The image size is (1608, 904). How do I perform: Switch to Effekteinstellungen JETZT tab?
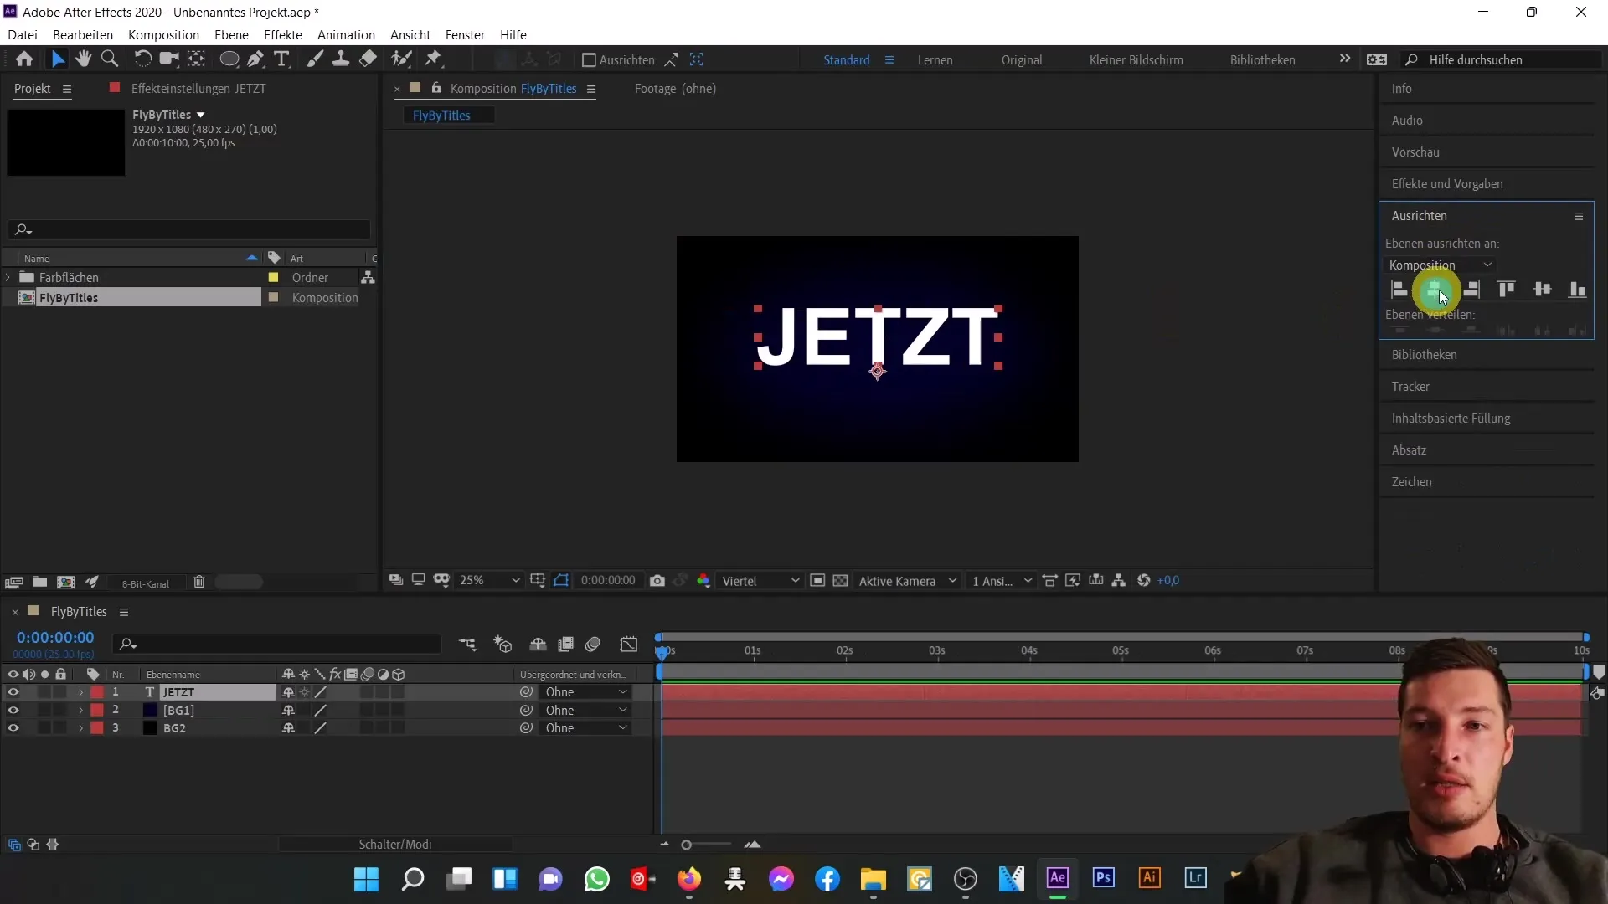pyautogui.click(x=198, y=88)
